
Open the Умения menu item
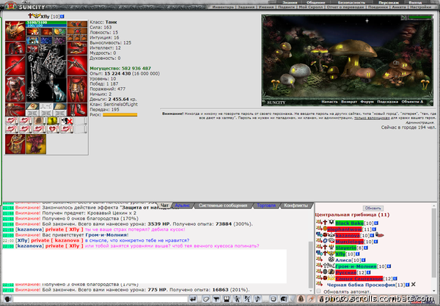pyautogui.click(x=266, y=7)
